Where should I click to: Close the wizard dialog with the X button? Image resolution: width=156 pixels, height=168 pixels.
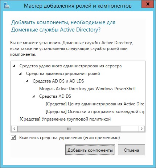click(x=148, y=4)
